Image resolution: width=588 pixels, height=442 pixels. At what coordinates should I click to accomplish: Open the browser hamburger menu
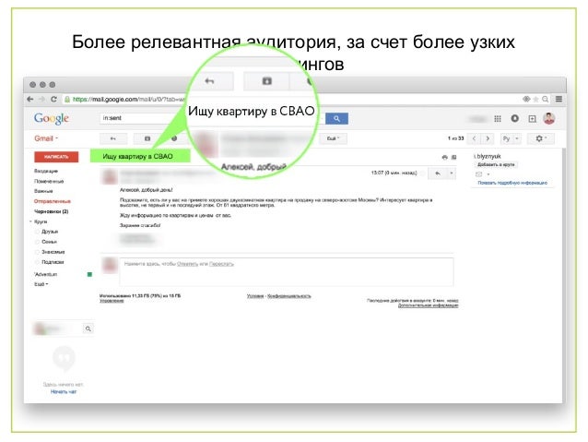pyautogui.click(x=559, y=99)
